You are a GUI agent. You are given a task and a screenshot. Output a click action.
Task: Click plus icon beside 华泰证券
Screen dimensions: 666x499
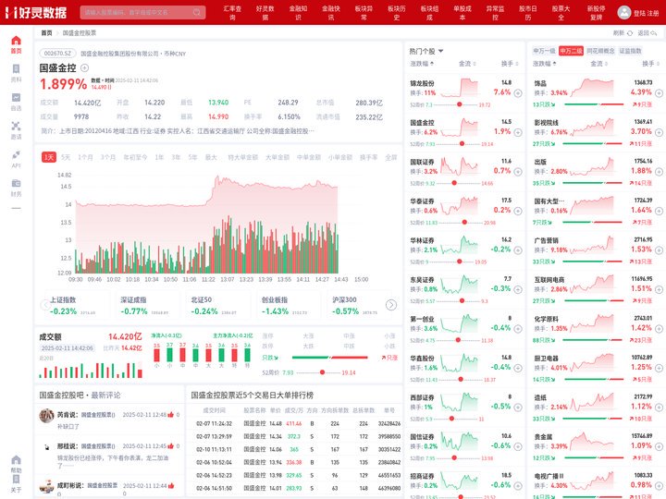point(518,211)
